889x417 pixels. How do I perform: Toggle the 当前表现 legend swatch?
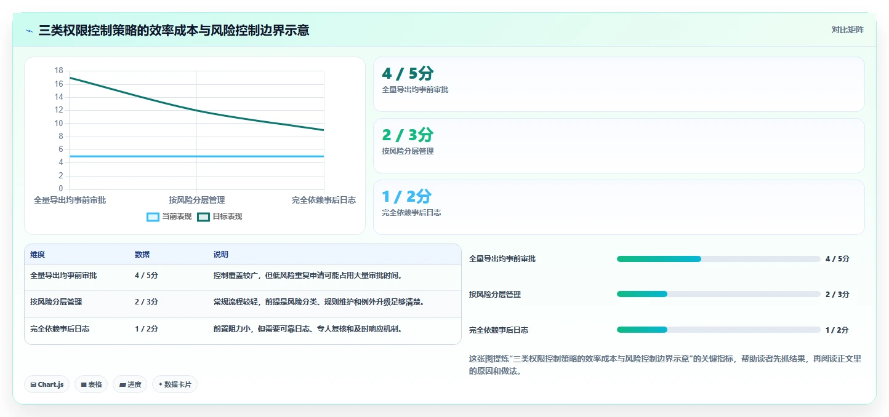click(x=153, y=217)
